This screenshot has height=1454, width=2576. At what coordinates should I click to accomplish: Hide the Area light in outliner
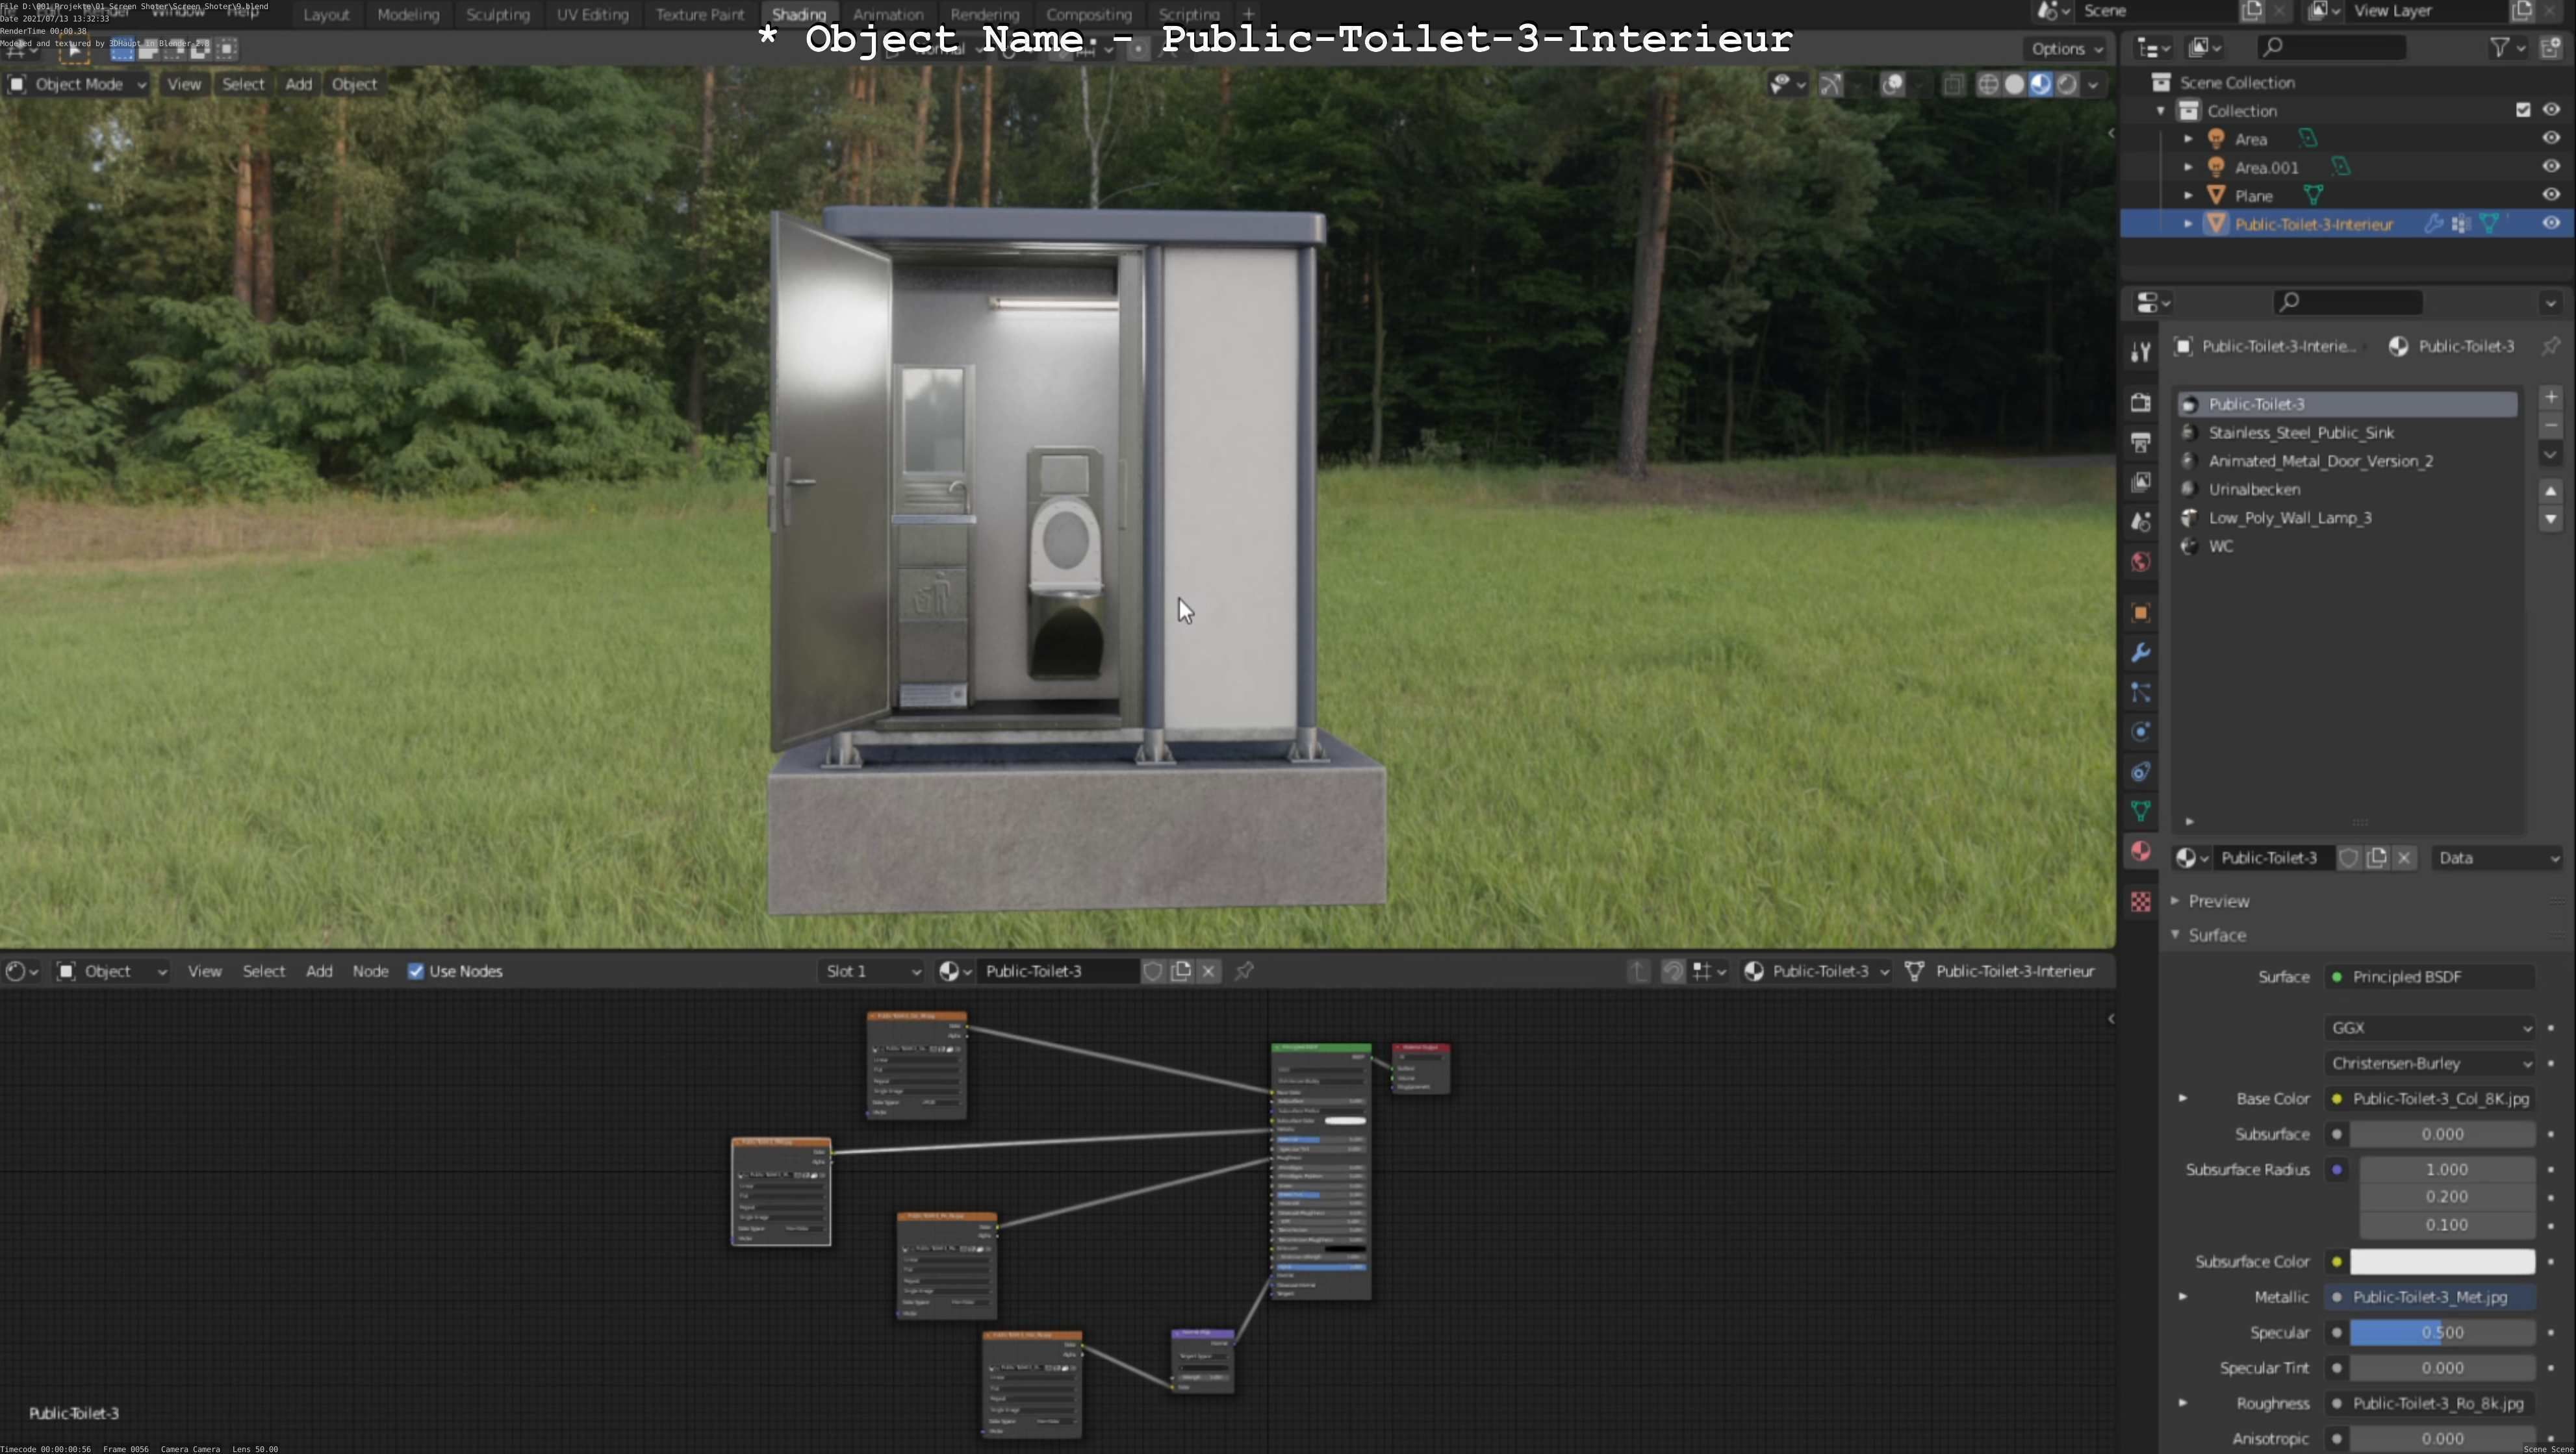pos(2551,138)
